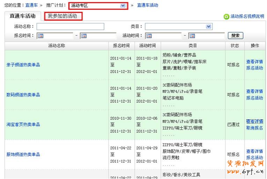The width and height of the screenshot is (267, 179).
Task: Open the 推广计划 dropdown showing 活动专区
Action: pos(98,6)
